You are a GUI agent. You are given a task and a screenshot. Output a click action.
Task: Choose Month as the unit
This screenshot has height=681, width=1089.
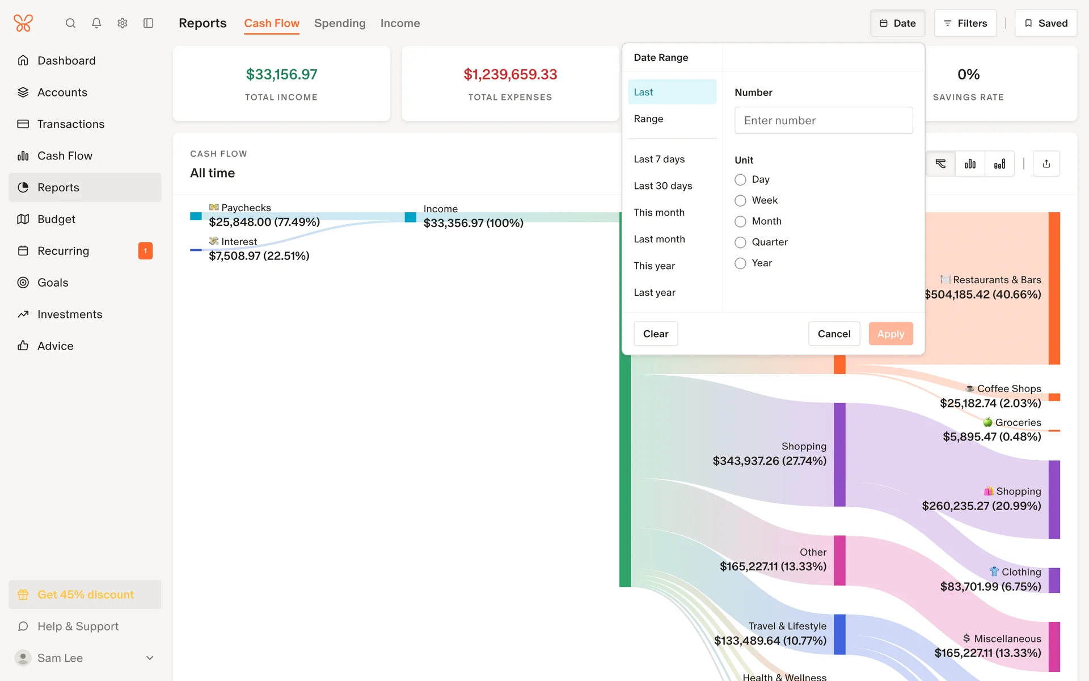click(x=740, y=221)
